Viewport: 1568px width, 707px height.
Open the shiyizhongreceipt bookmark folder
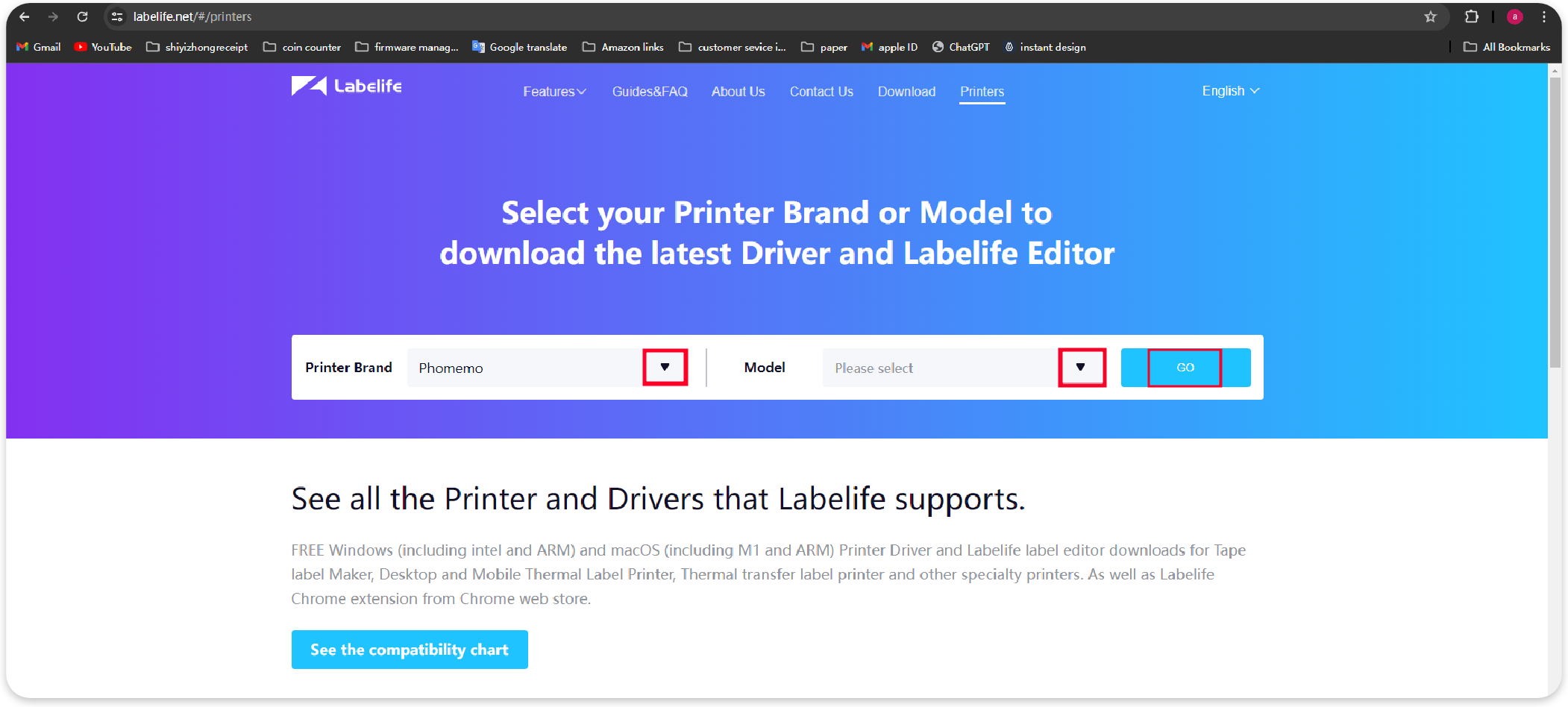pos(197,47)
